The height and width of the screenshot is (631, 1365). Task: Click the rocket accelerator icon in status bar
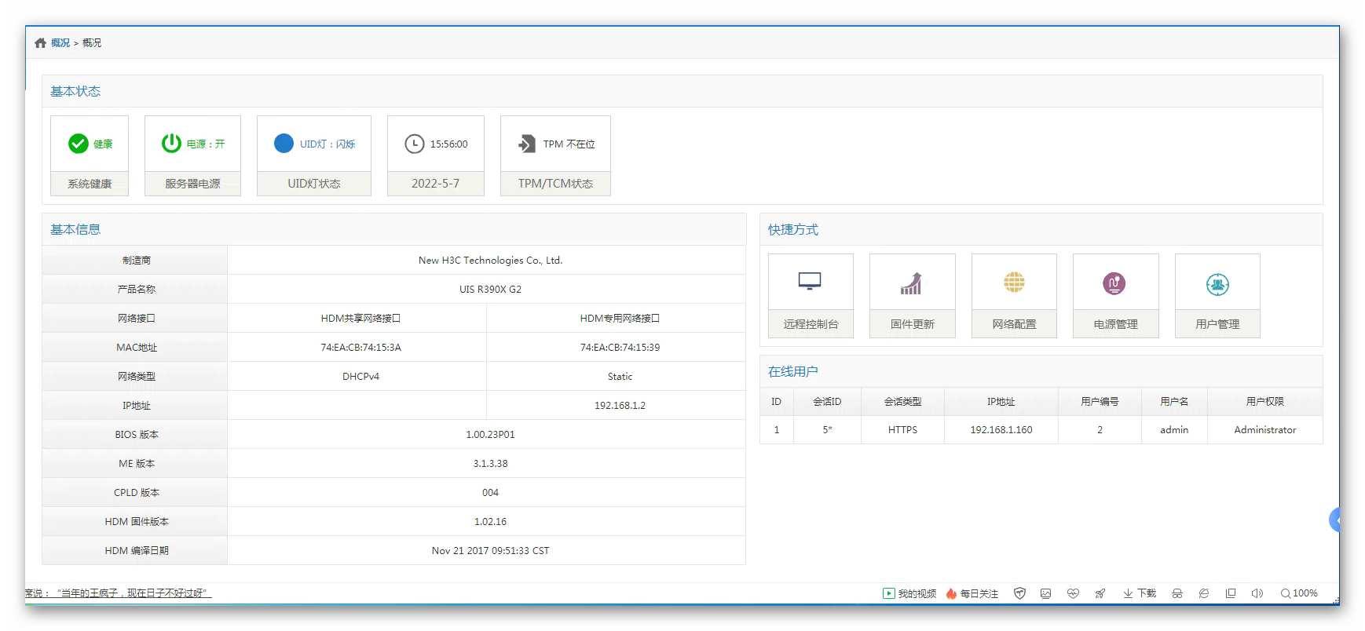(x=1100, y=593)
